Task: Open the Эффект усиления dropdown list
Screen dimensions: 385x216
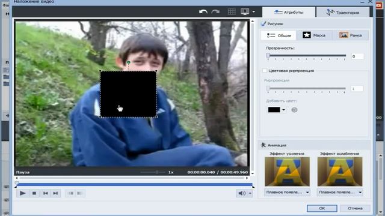Action: pos(287,192)
